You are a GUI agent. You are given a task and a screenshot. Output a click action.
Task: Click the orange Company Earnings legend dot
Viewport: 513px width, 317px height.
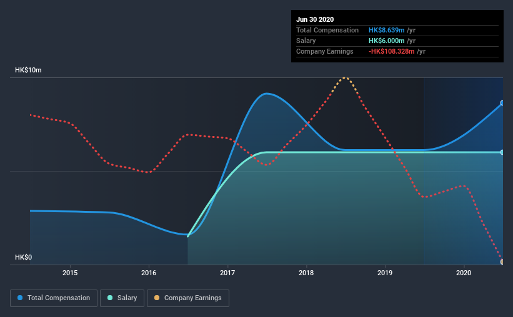(157, 298)
